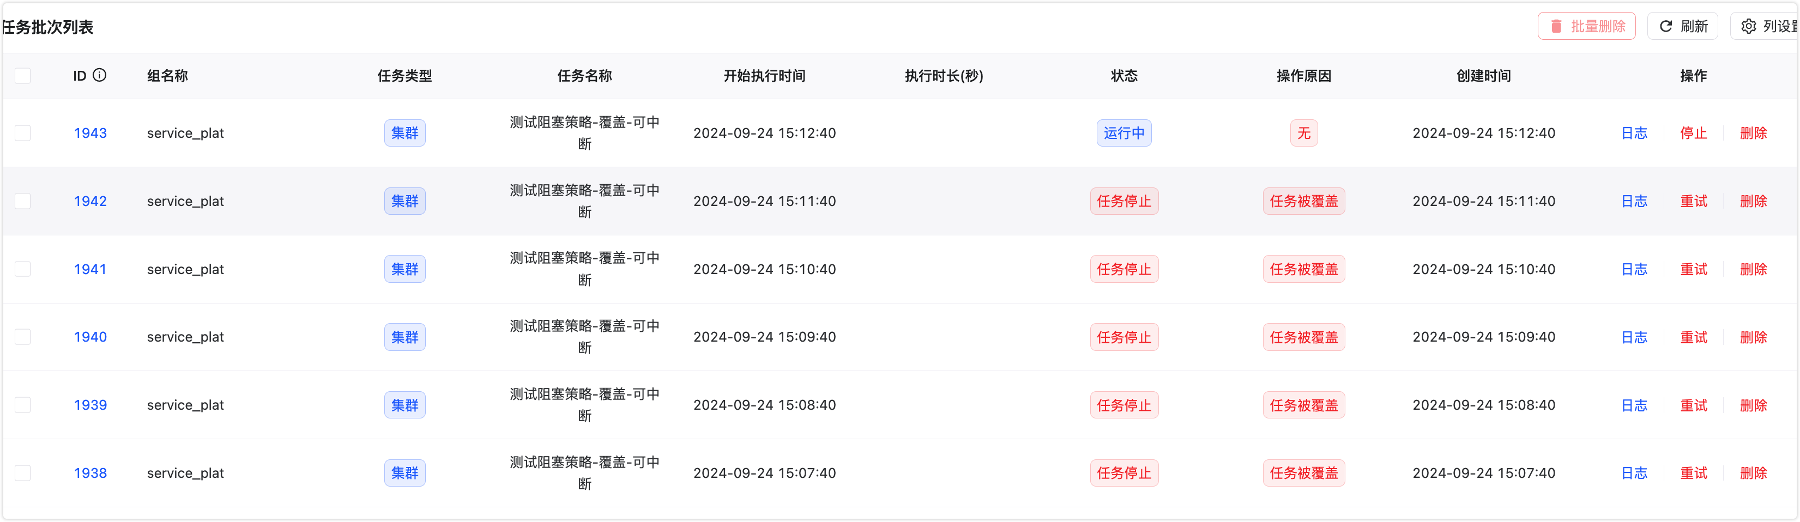Toggle the select-all checkbox in header
The image size is (1800, 522).
coord(23,76)
